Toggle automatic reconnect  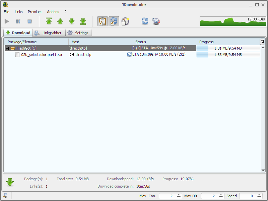coord(114,21)
